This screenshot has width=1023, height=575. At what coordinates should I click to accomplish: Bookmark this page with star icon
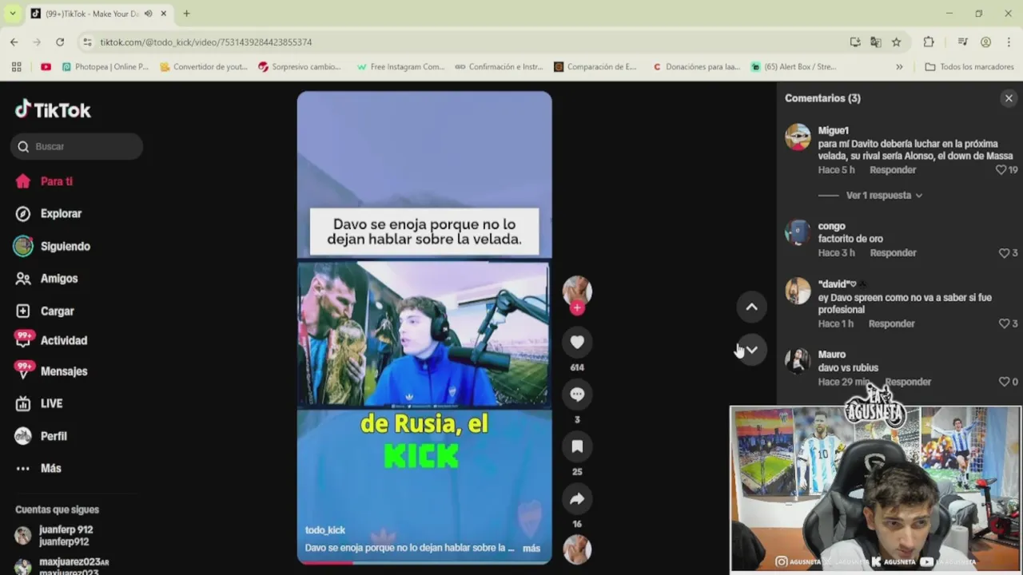896,42
